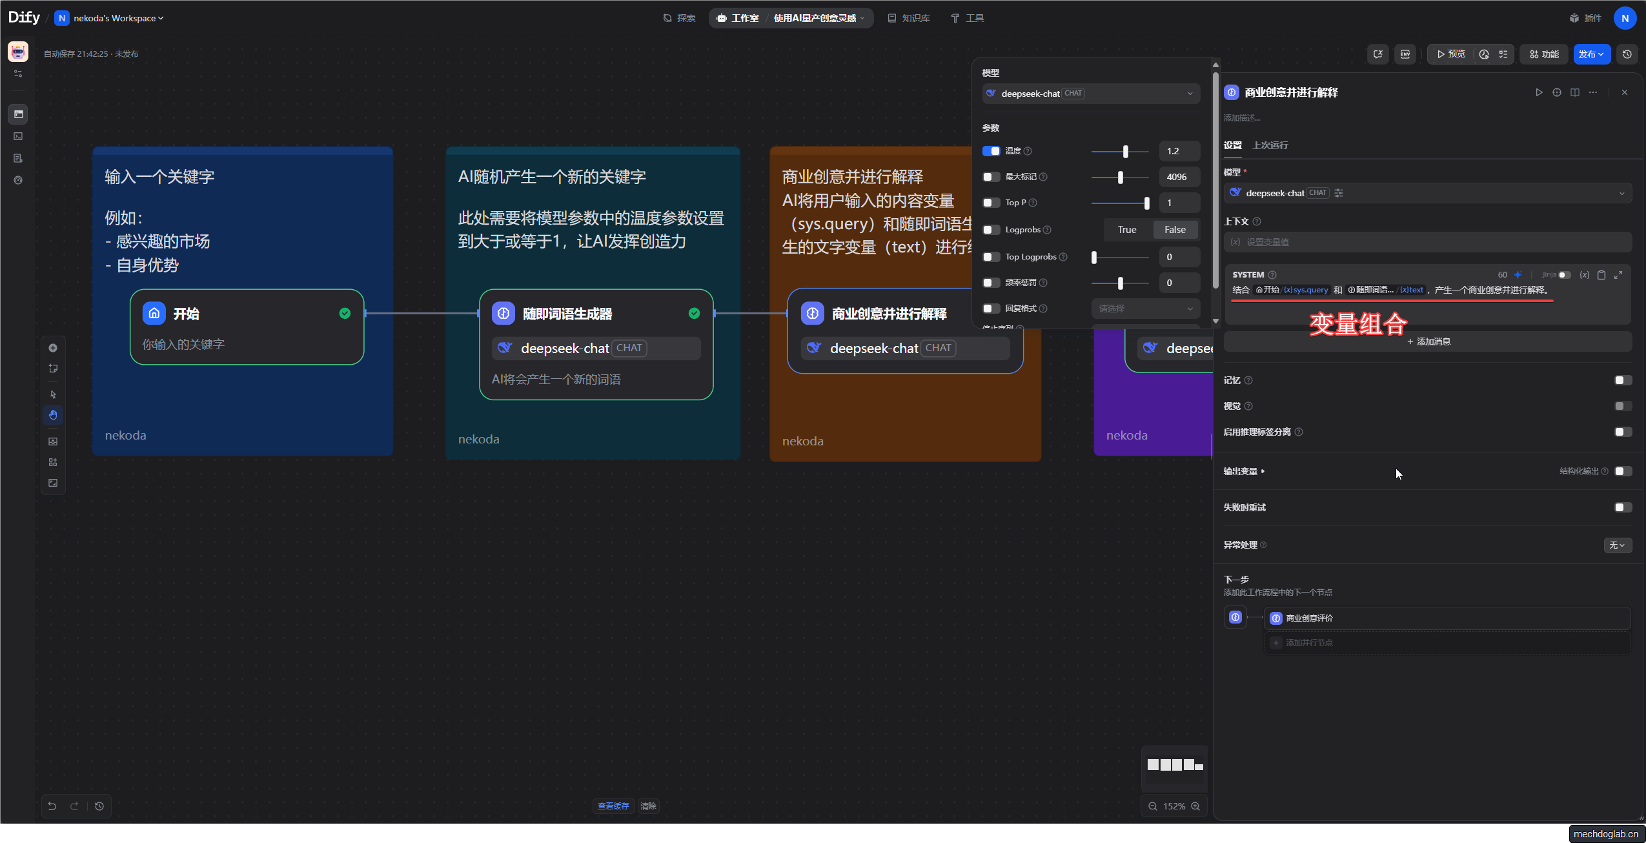The image size is (1646, 843).
Task: Click the add message button
Action: point(1428,341)
